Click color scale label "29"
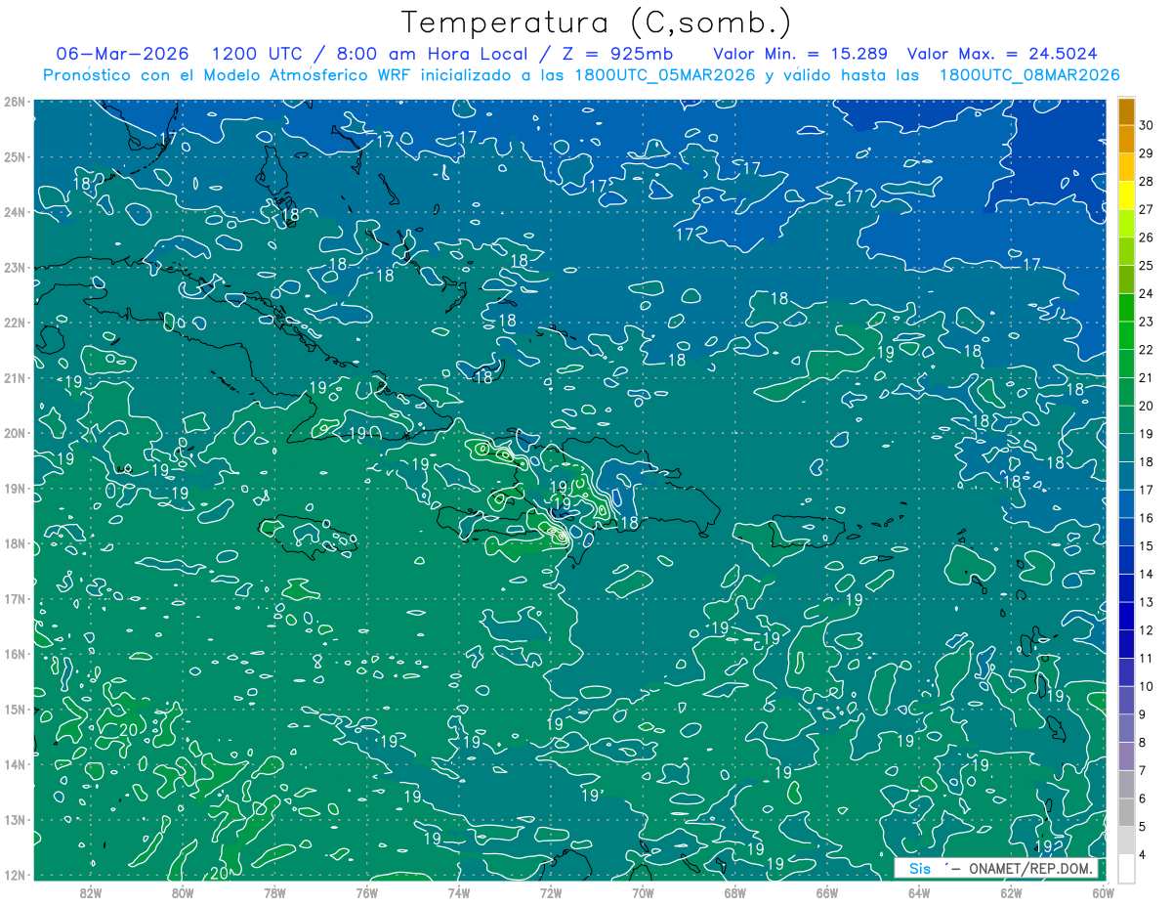Viewport: 1172px width, 906px height. 1147,152
